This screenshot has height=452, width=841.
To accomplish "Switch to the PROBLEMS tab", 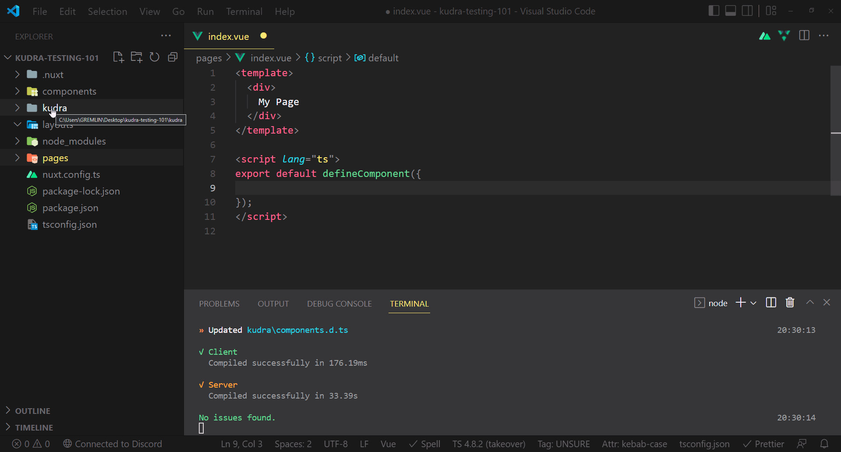I will (x=219, y=304).
